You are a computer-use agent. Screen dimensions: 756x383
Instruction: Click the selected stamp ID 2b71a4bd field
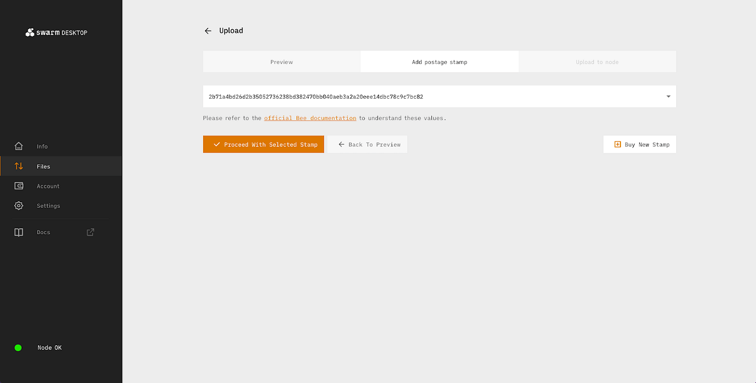click(x=316, y=97)
